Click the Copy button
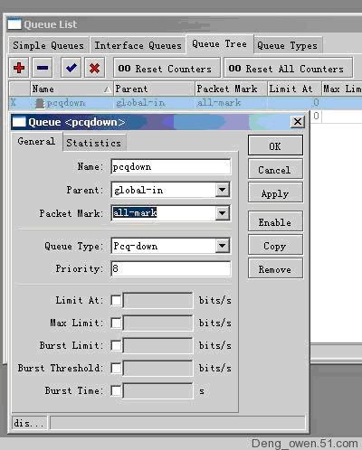 [x=275, y=246]
